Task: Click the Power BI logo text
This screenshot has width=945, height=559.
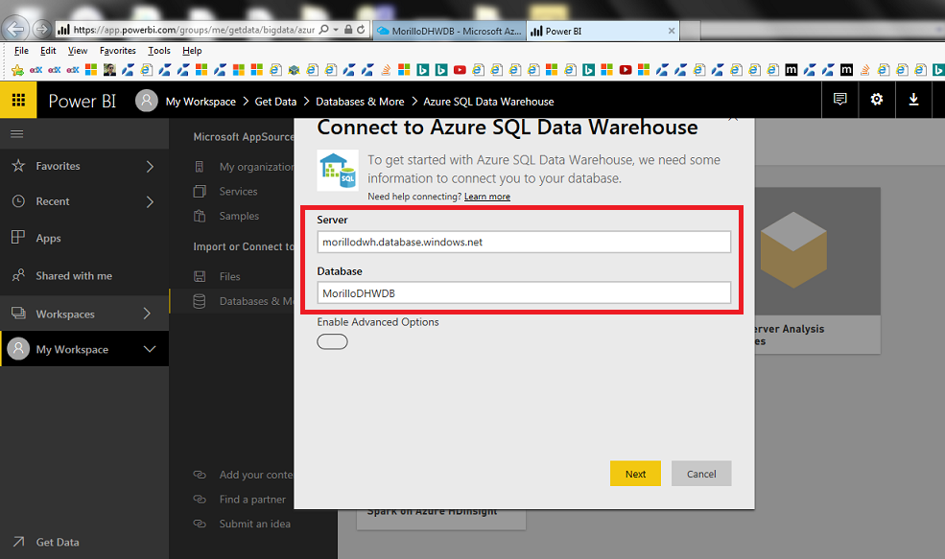Action: [82, 101]
